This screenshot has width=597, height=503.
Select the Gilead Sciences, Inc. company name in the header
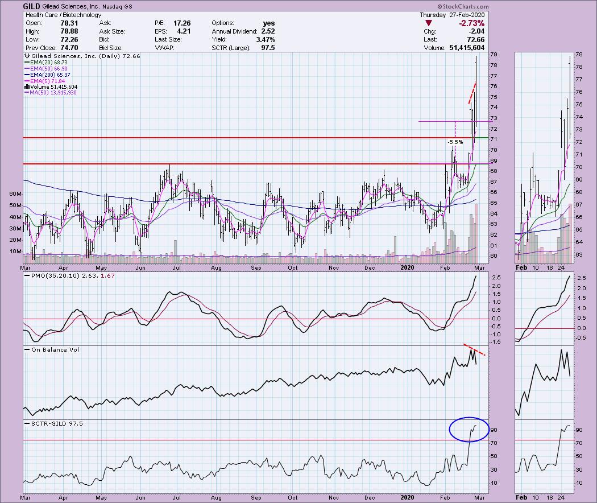[71, 6]
